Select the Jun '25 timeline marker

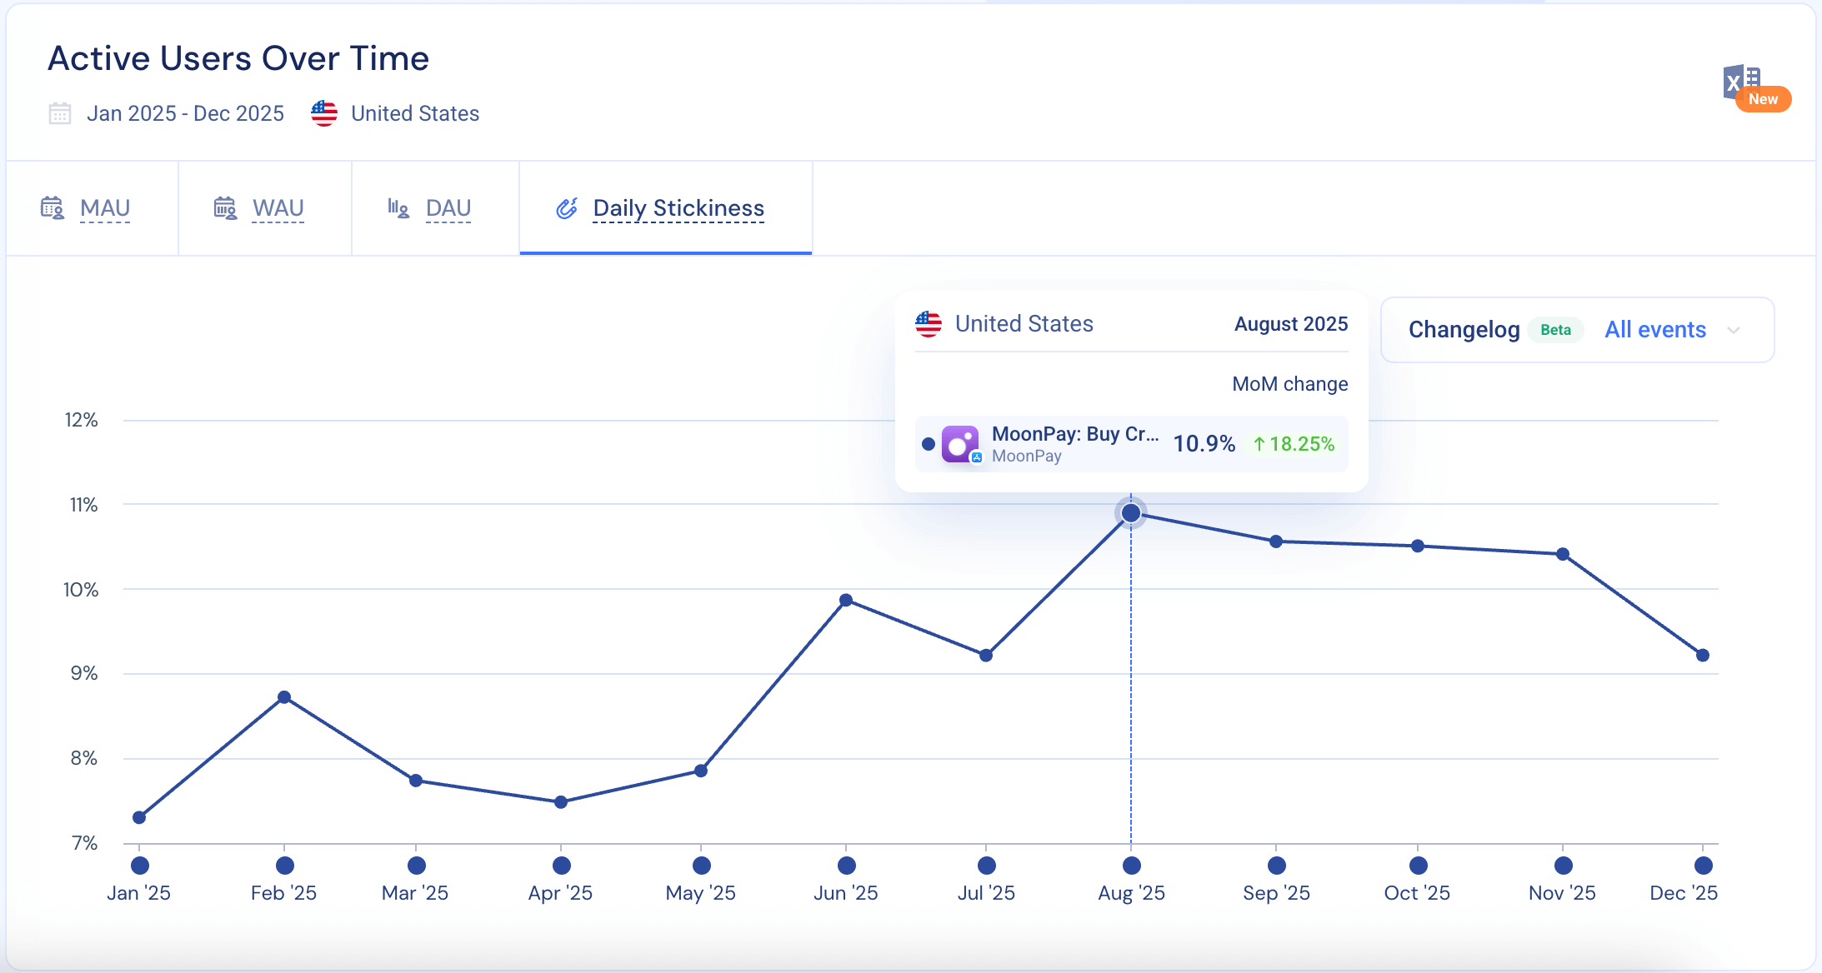[847, 866]
